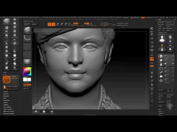Toggle the Mrgb mode button
Screen dimensions: 177x132
pyautogui.click(x=70, y=23)
